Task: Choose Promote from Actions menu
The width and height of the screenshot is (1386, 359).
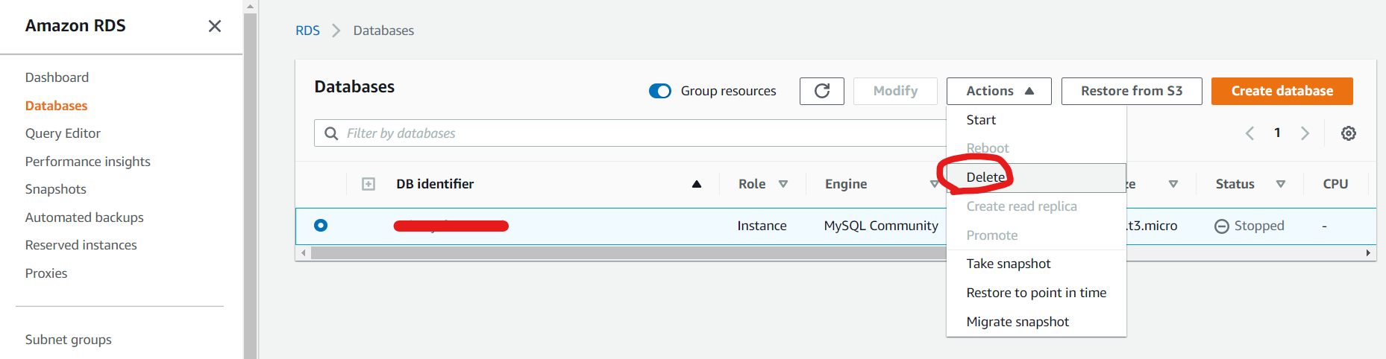Action: point(1036,235)
